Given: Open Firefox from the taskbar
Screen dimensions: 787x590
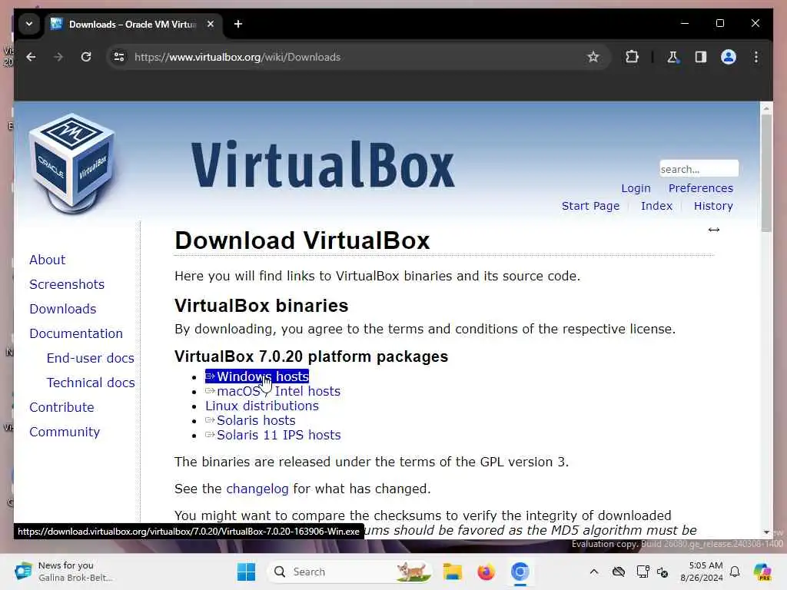Looking at the screenshot, I should coord(486,572).
